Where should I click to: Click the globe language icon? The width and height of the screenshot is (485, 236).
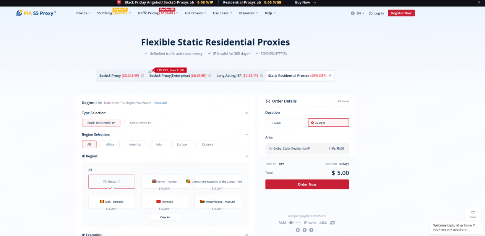click(x=352, y=13)
